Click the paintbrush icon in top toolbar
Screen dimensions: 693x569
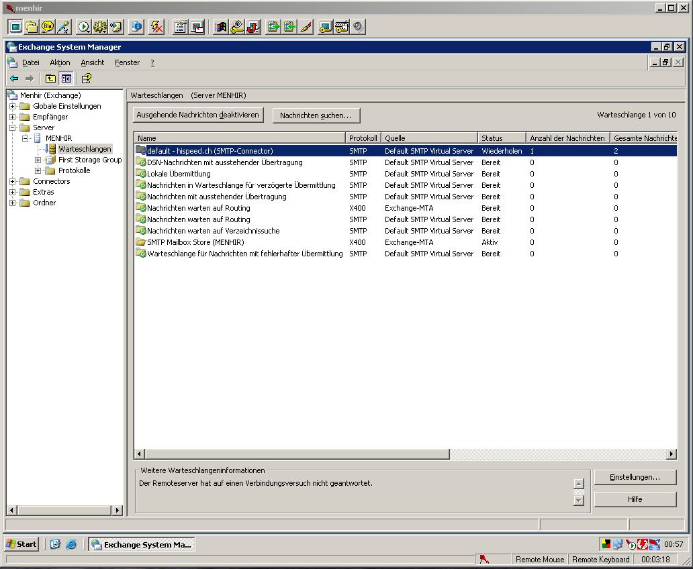(x=306, y=27)
